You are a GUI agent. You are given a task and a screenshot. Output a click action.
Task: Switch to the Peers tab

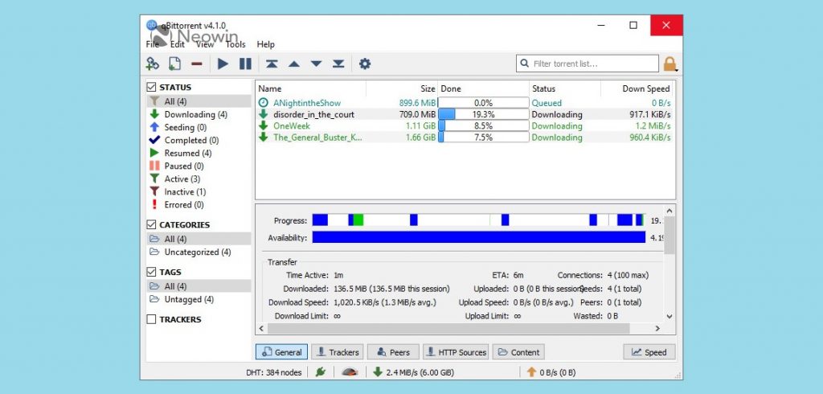(x=393, y=352)
